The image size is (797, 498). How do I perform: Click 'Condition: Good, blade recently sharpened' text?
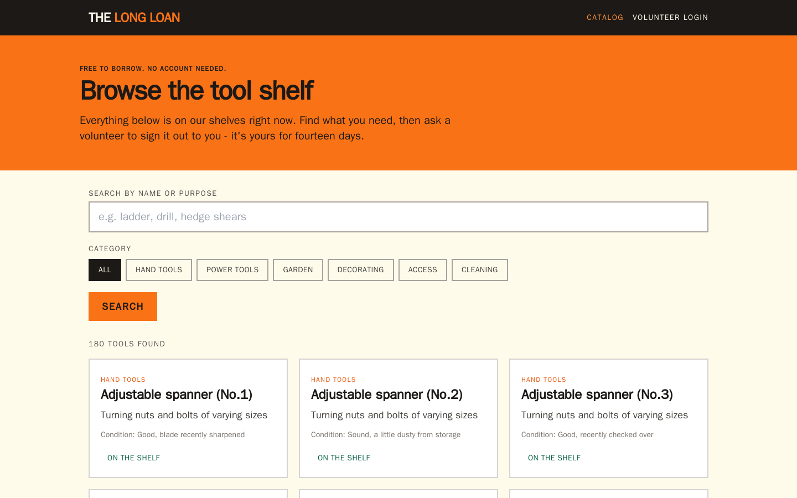(173, 435)
